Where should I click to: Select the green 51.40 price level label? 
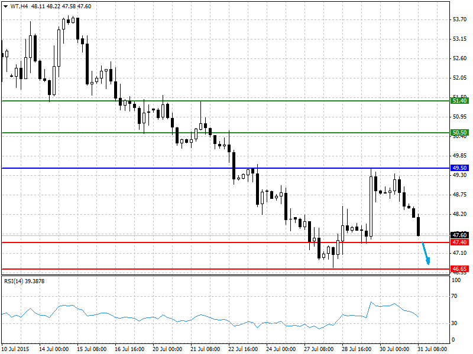pyautogui.click(x=459, y=101)
